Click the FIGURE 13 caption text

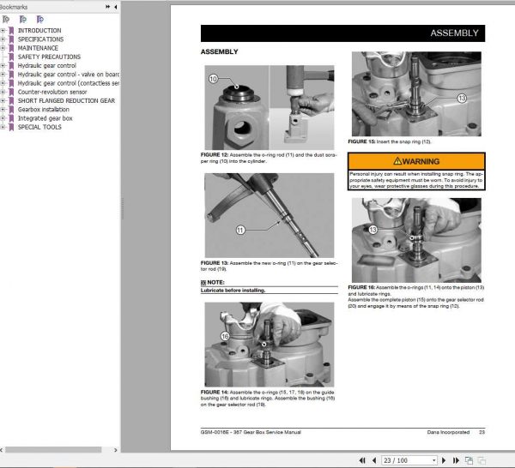point(269,266)
